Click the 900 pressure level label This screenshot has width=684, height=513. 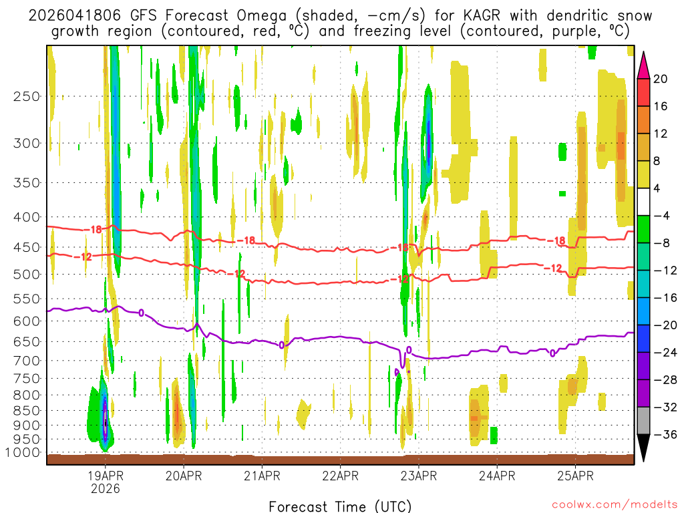[x=27, y=425]
